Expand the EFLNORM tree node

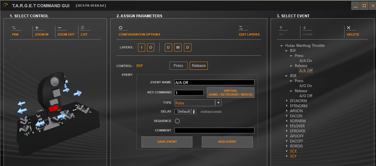[x=287, y=101]
